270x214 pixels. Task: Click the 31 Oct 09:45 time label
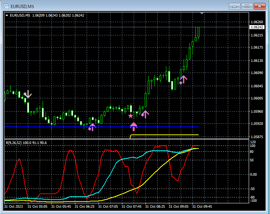tap(202, 207)
